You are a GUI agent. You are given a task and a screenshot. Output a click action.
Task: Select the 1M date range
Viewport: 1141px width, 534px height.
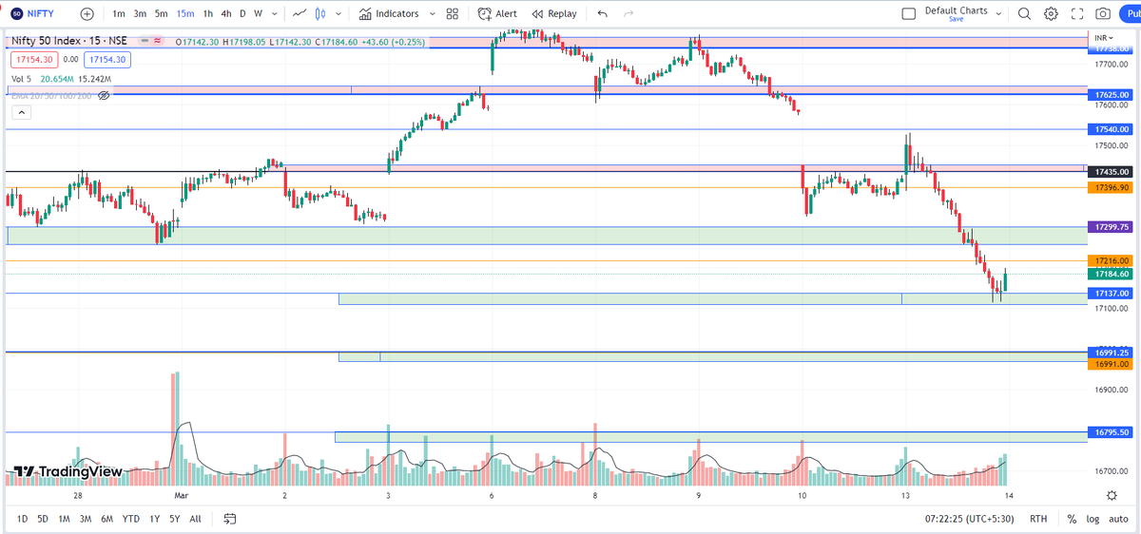64,519
